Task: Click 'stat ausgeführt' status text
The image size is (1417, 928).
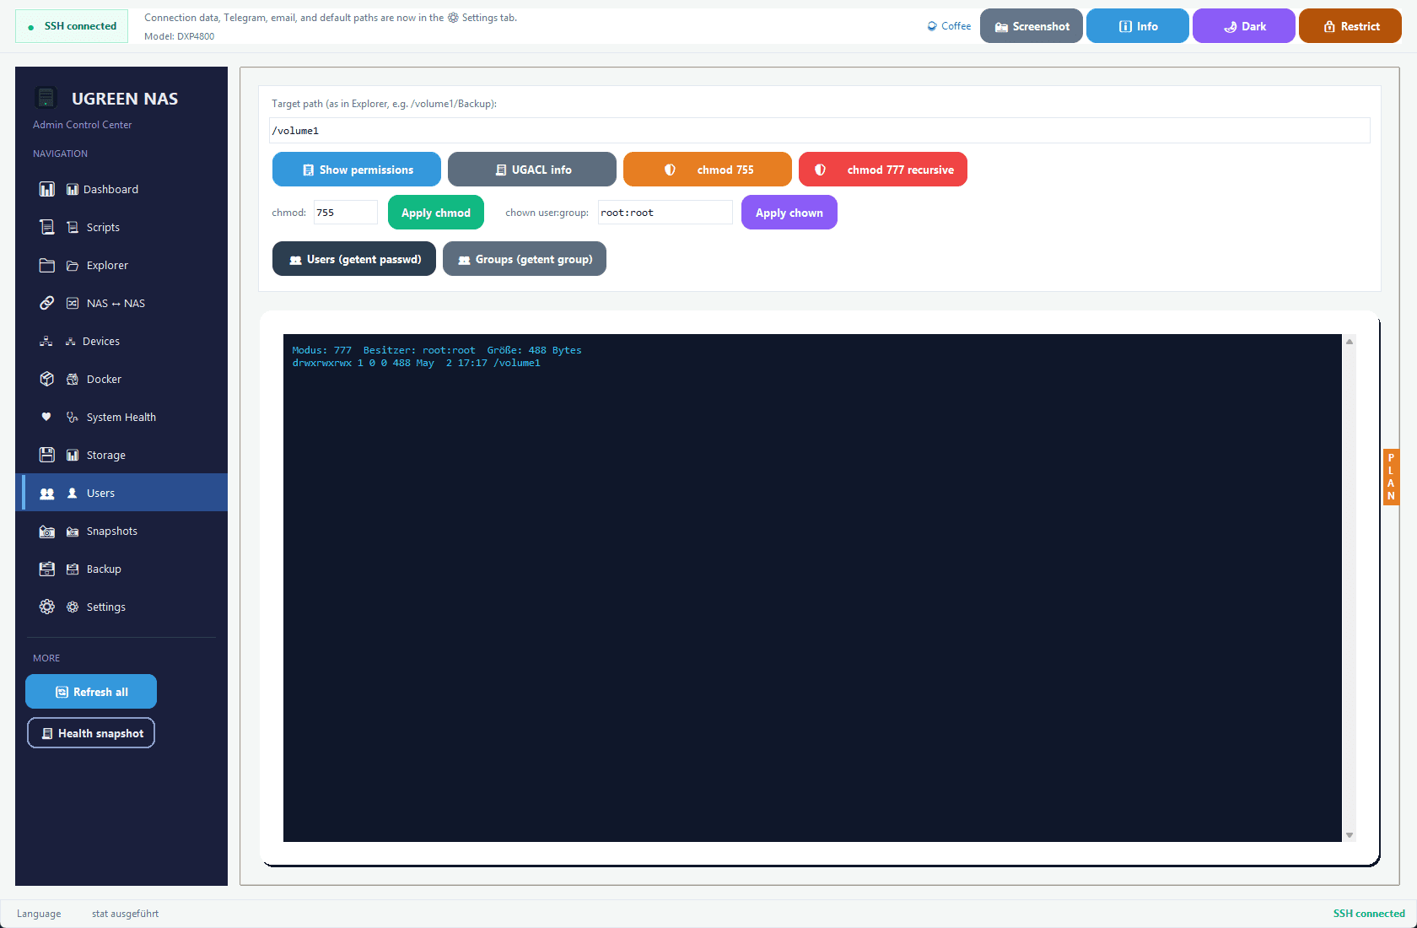Action: pyautogui.click(x=125, y=914)
